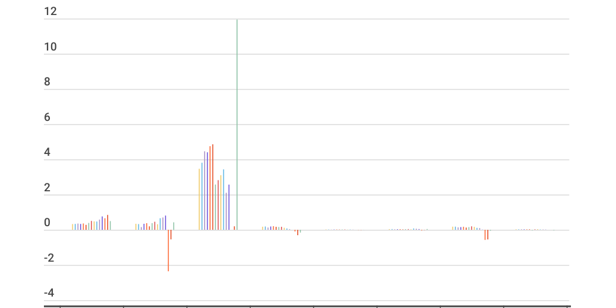The height and width of the screenshot is (308, 616).
Task: Click the y-axis label 12
Action: [51, 11]
